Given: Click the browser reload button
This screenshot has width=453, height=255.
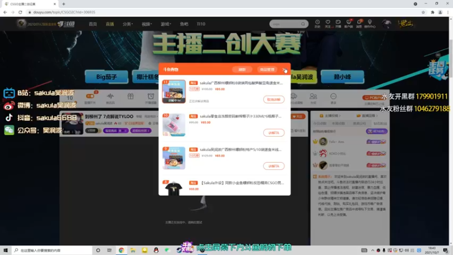Looking at the screenshot, I should pyautogui.click(x=20, y=12).
